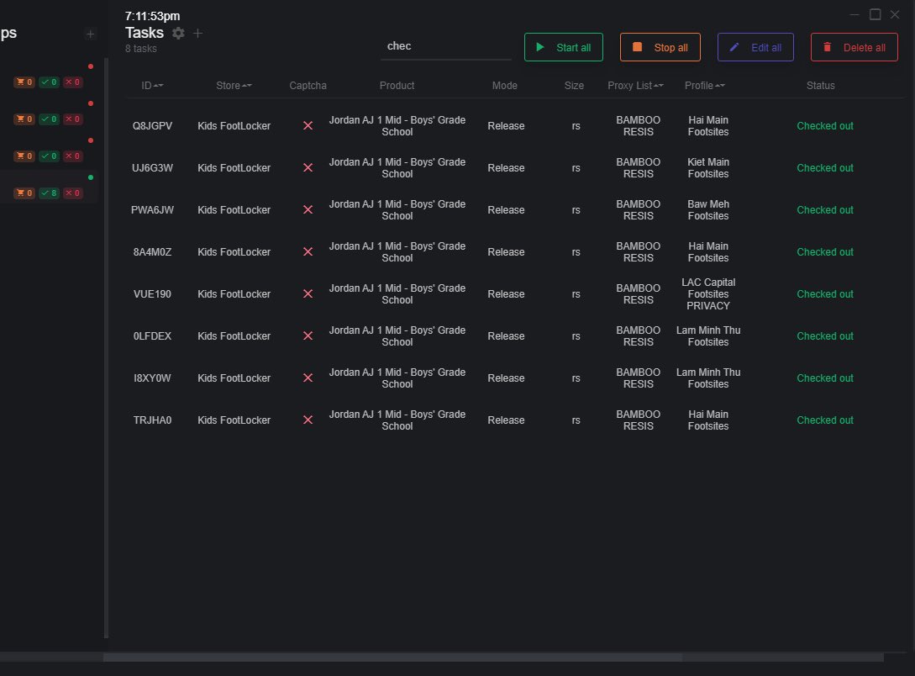Viewport: 915px width, 676px height.
Task: Click captcha X icon for task UJ6G3W
Action: (308, 167)
